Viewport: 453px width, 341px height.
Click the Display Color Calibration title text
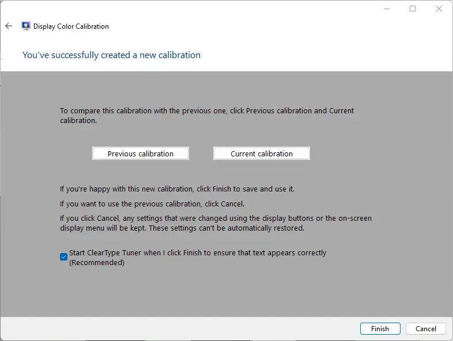tap(71, 26)
